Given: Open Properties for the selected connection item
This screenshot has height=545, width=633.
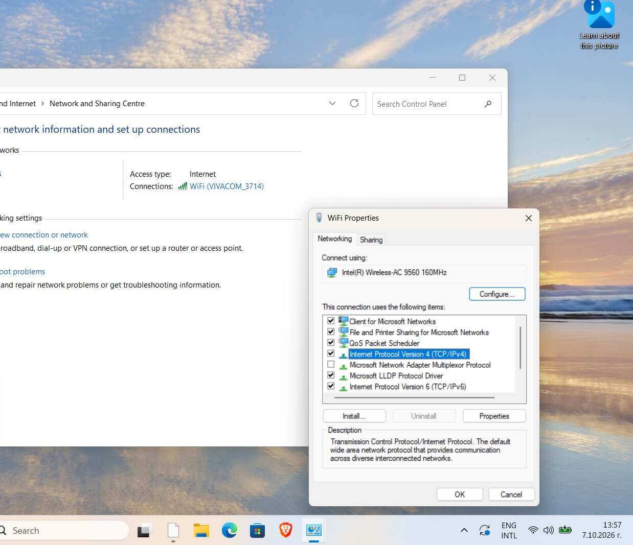Looking at the screenshot, I should pos(494,416).
